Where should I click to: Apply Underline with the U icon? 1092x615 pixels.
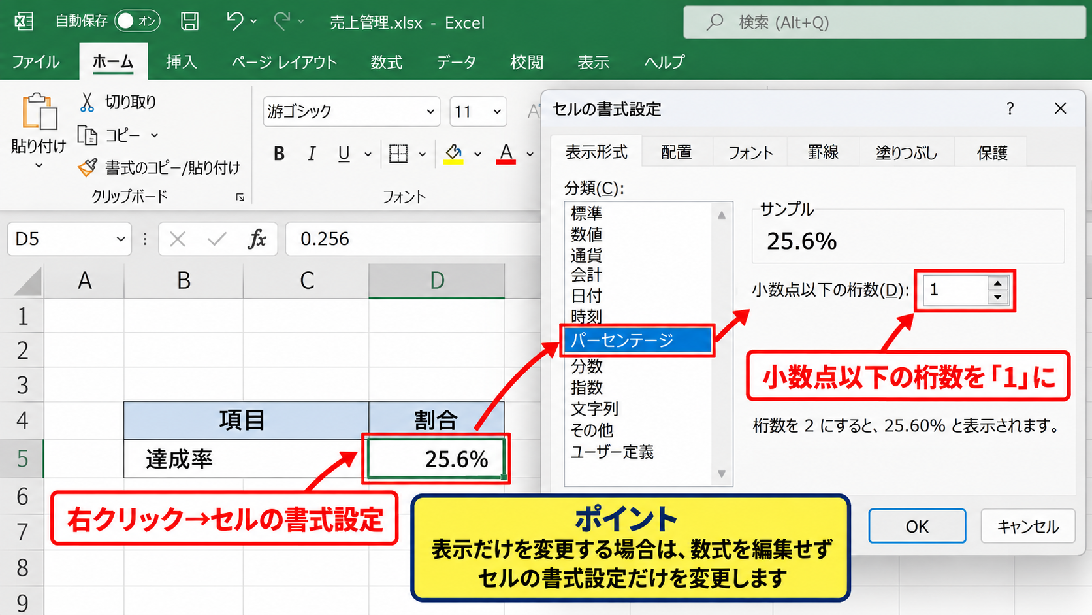pyautogui.click(x=344, y=154)
